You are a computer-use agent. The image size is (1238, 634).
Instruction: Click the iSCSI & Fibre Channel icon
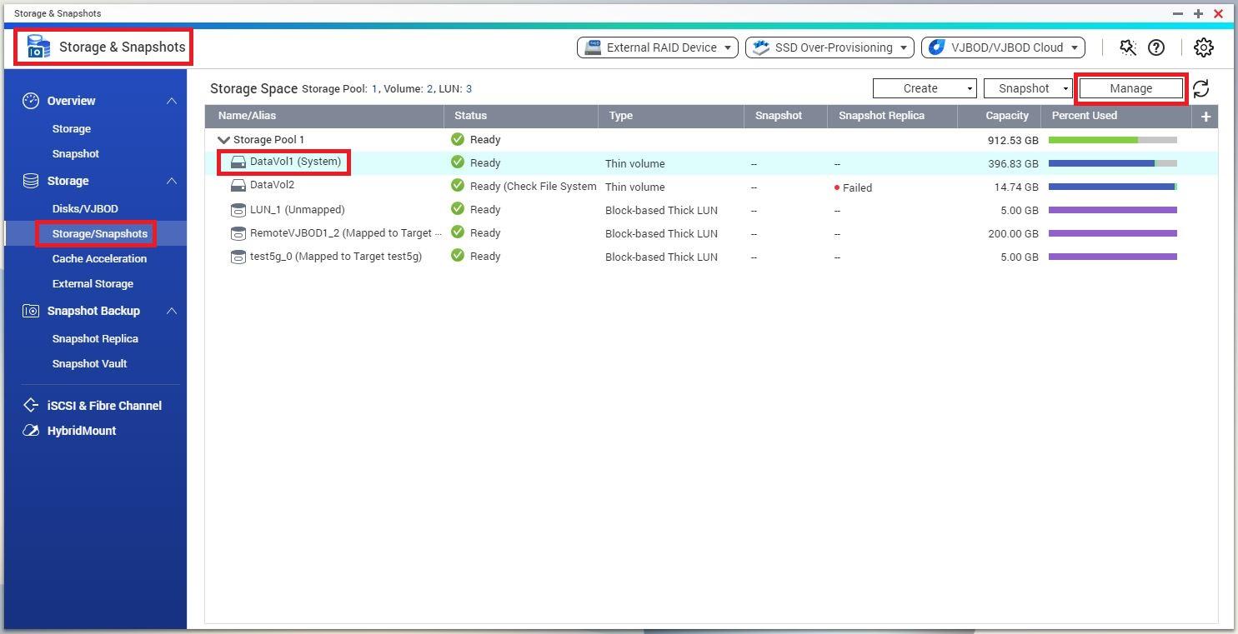coord(31,406)
